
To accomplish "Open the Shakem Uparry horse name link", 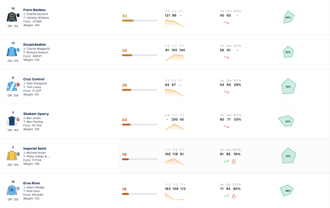I will (36, 114).
